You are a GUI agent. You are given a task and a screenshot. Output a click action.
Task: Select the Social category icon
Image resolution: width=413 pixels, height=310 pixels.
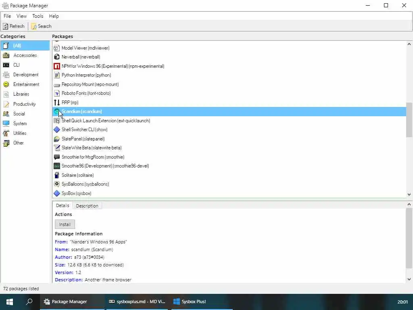coord(6,114)
